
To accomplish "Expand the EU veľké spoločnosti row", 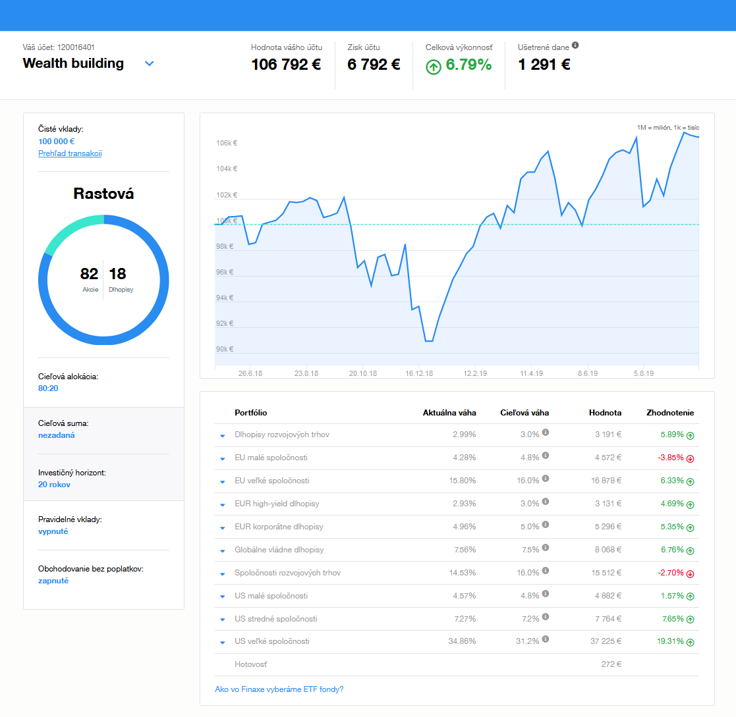I will (223, 482).
